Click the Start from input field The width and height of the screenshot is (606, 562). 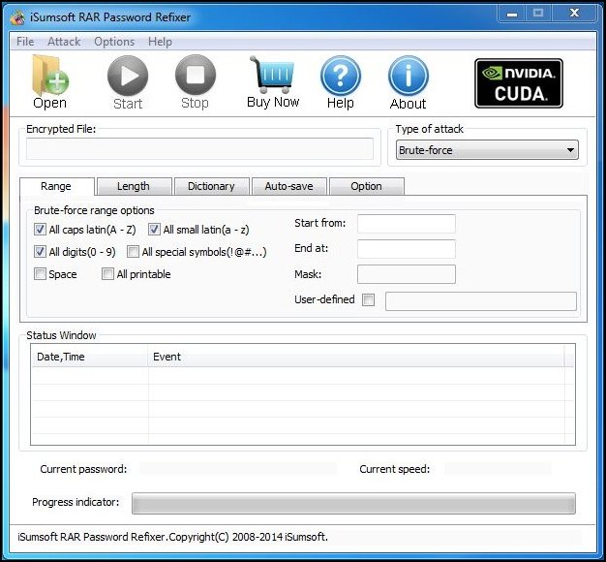coord(407,224)
